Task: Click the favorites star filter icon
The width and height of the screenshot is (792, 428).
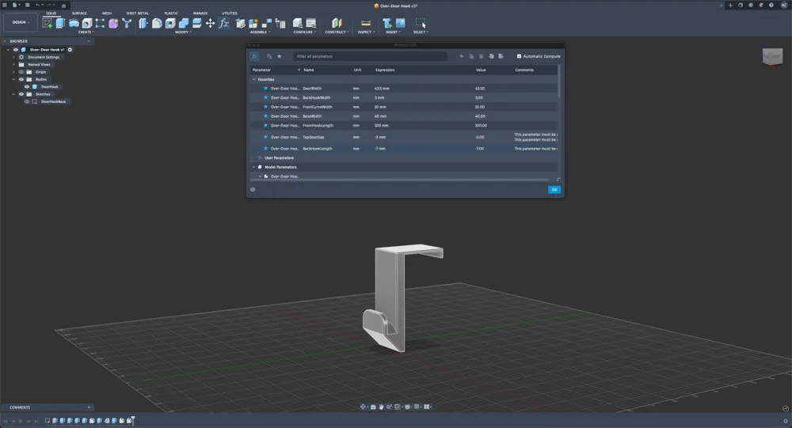Action: tap(280, 56)
